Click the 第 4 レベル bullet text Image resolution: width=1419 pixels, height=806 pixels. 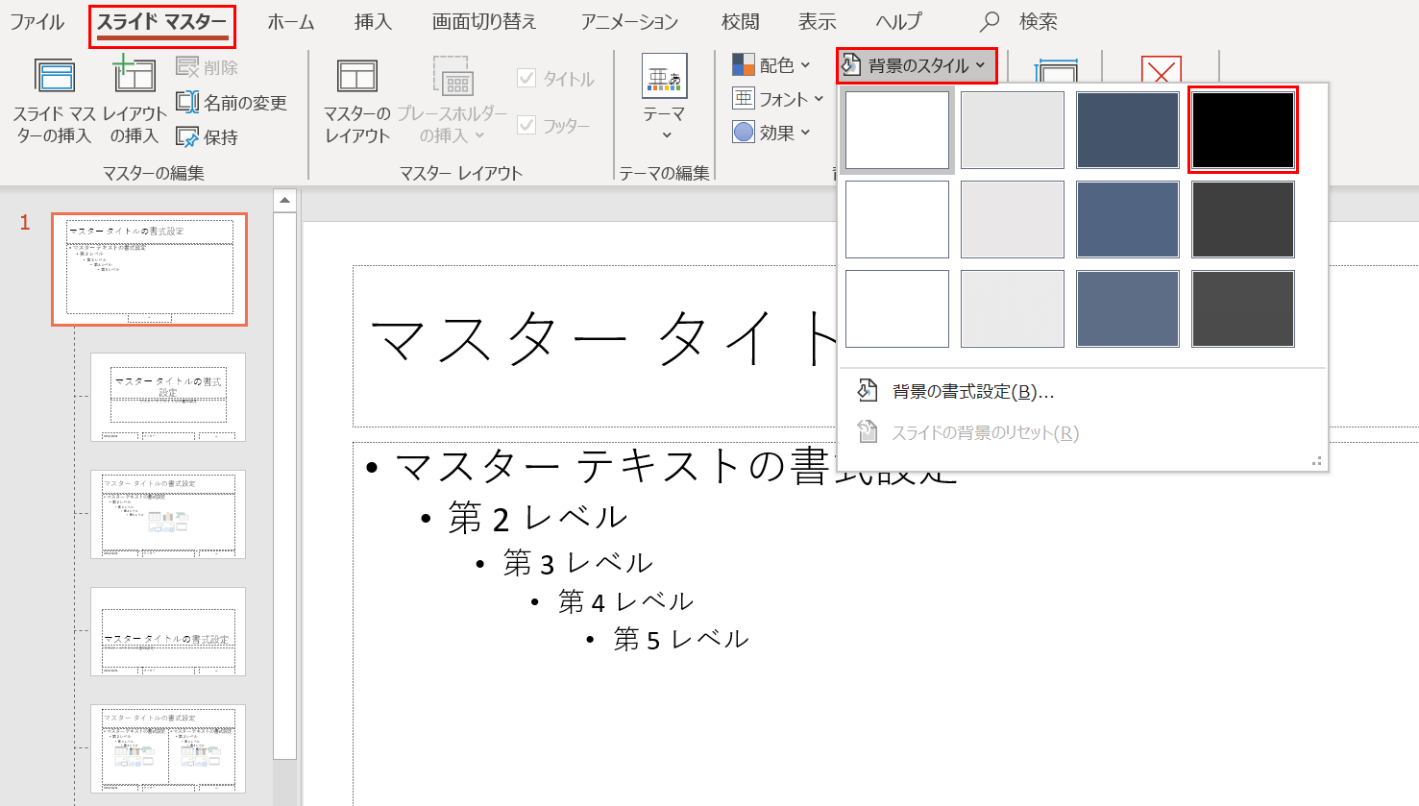[x=625, y=601]
